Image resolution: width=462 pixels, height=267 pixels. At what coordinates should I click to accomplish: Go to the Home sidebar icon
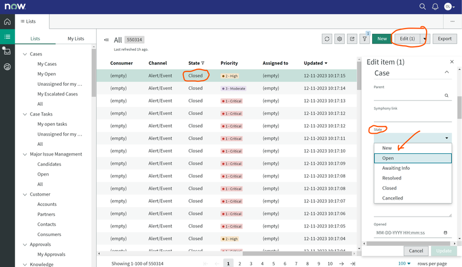(7, 22)
